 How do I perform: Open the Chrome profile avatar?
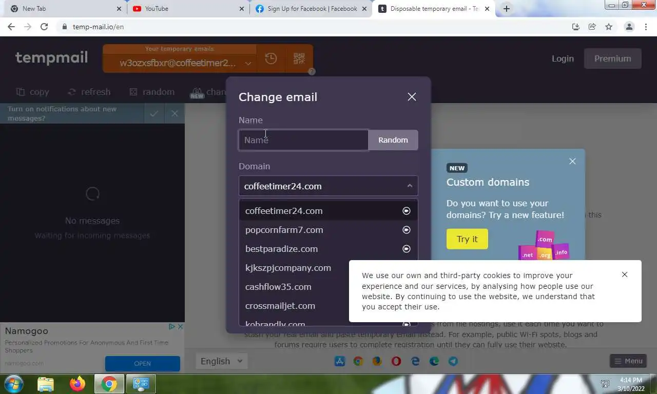click(x=629, y=27)
